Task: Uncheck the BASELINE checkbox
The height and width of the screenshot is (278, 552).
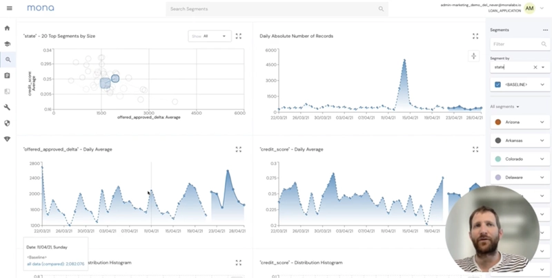Action: click(x=497, y=85)
